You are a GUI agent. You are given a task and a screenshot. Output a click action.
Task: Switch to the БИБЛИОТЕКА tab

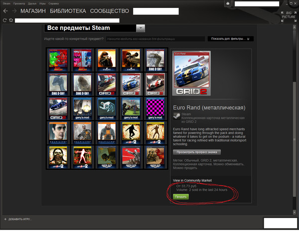68,11
